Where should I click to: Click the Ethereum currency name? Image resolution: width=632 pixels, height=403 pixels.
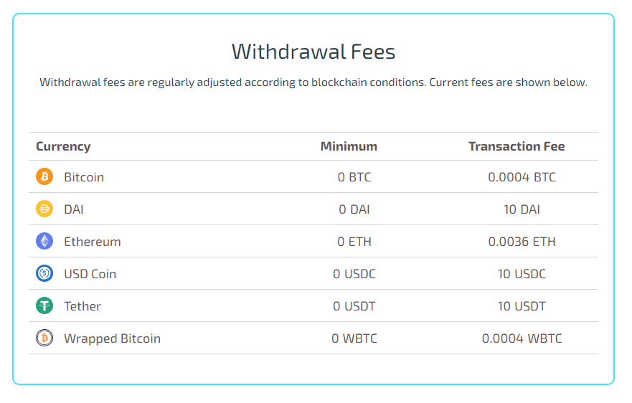tap(93, 242)
